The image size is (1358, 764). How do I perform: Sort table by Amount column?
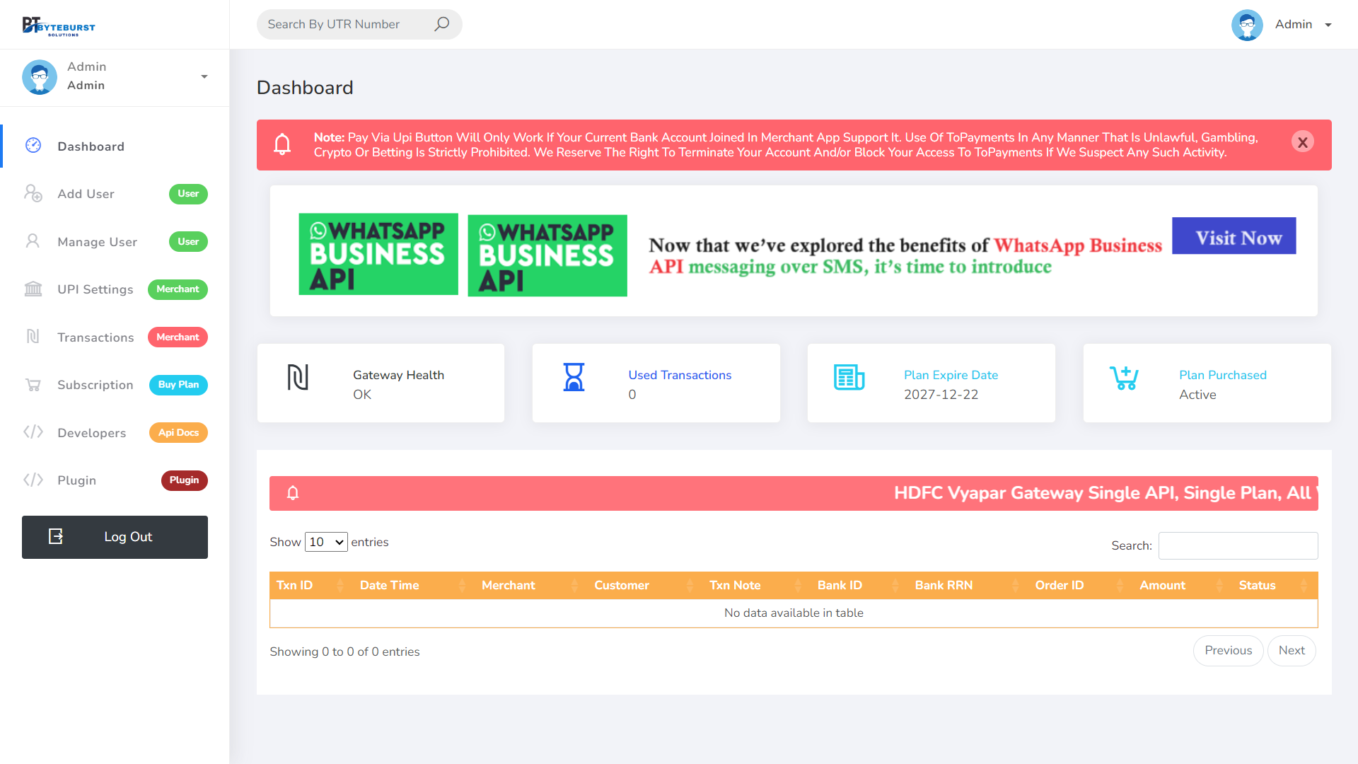[1162, 585]
